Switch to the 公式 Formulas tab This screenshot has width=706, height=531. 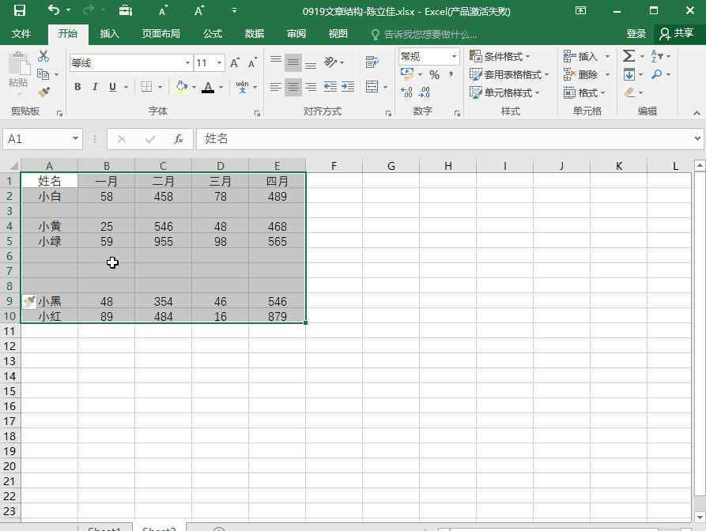click(213, 33)
